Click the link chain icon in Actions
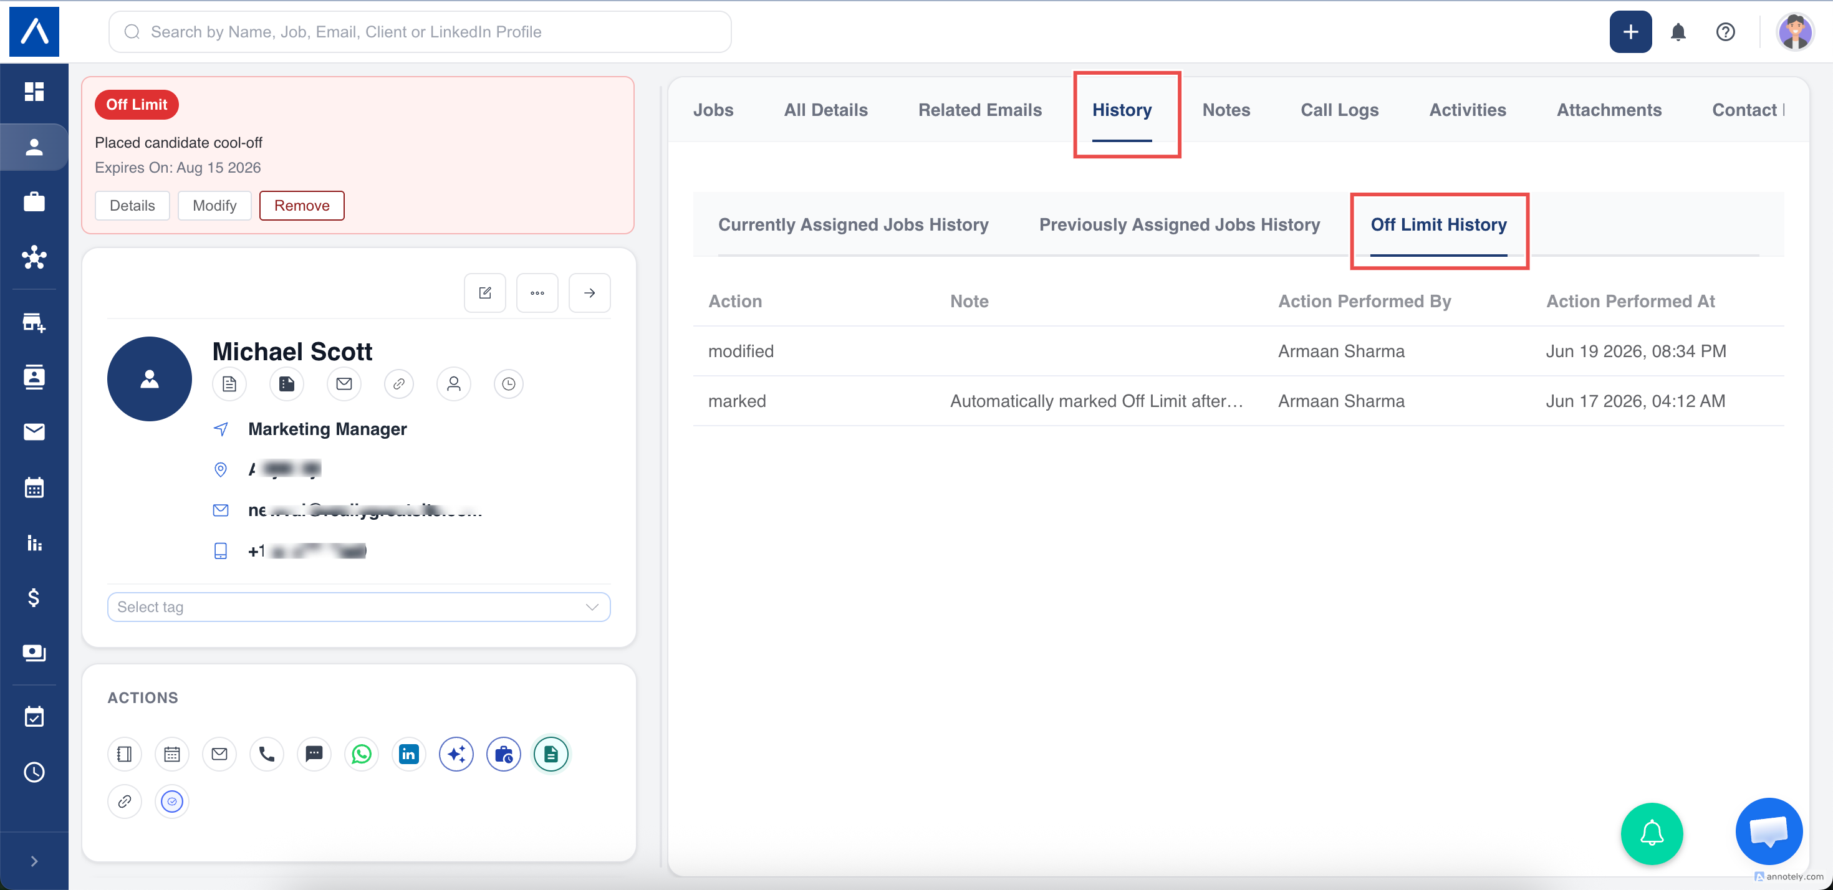 (x=125, y=801)
